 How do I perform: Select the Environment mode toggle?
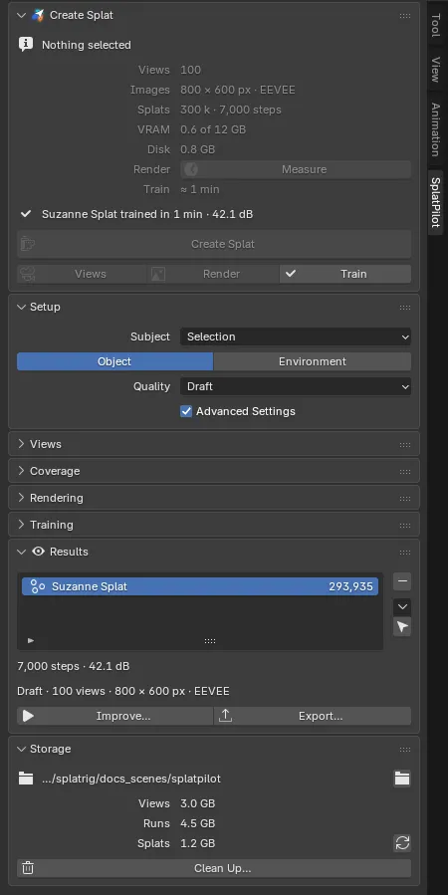click(313, 361)
